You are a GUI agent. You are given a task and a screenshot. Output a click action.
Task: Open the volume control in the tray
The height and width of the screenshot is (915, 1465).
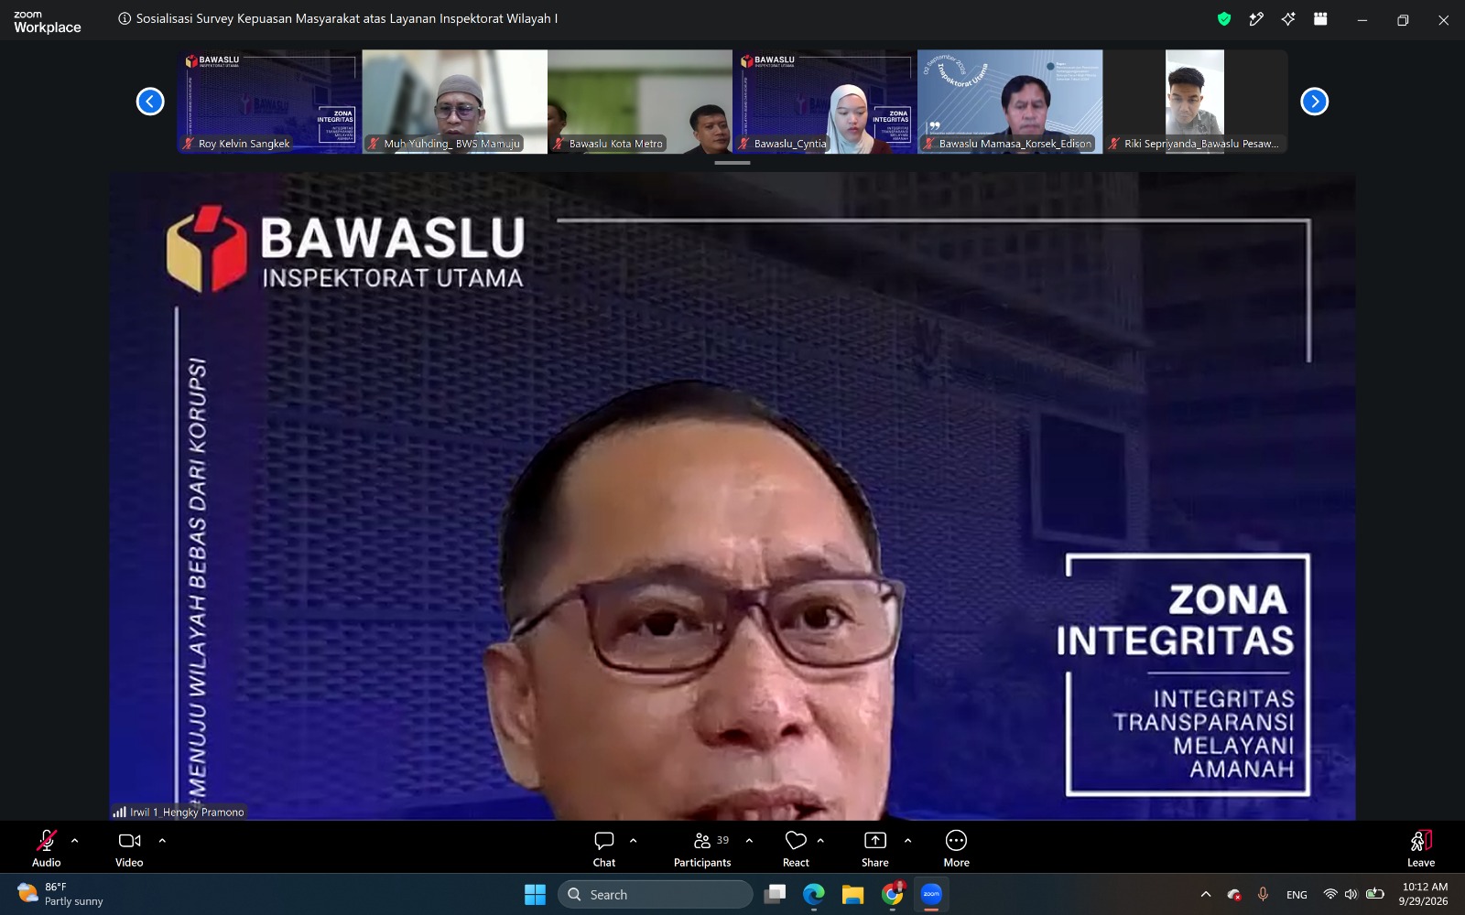coord(1351,894)
